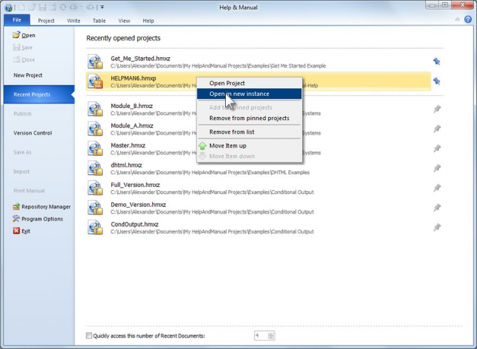Select Remove from list in context menu
The height and width of the screenshot is (349, 477).
249,132
